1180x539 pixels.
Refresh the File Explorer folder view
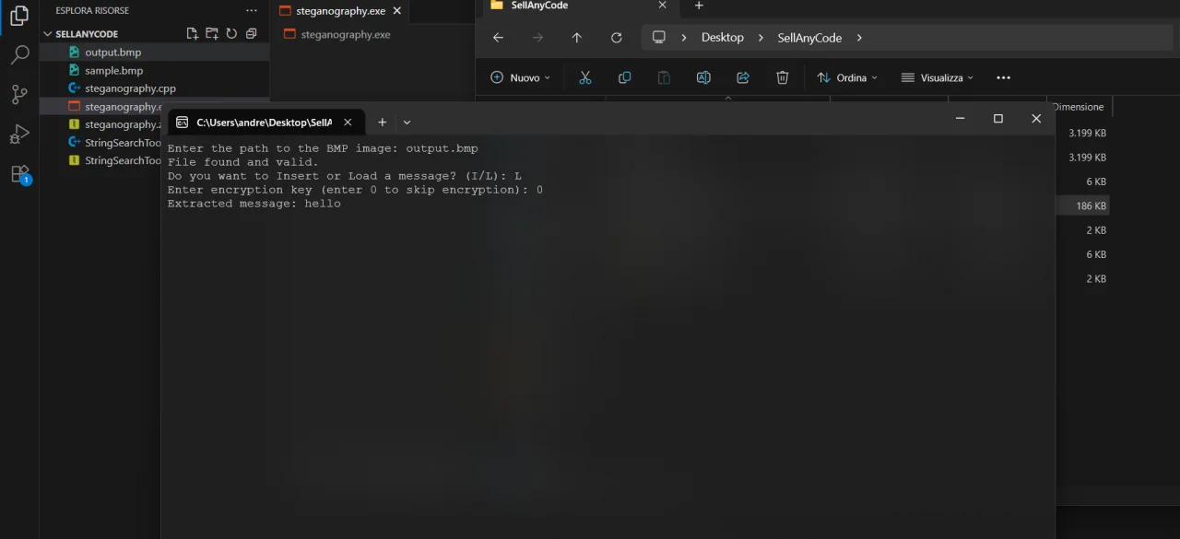click(x=617, y=38)
